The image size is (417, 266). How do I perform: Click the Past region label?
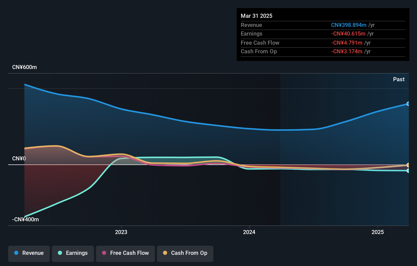(x=399, y=79)
